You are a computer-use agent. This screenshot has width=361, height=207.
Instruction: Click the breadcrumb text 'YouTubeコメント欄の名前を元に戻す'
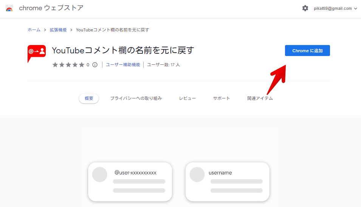click(112, 30)
